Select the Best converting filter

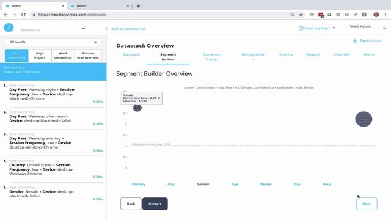click(16, 56)
